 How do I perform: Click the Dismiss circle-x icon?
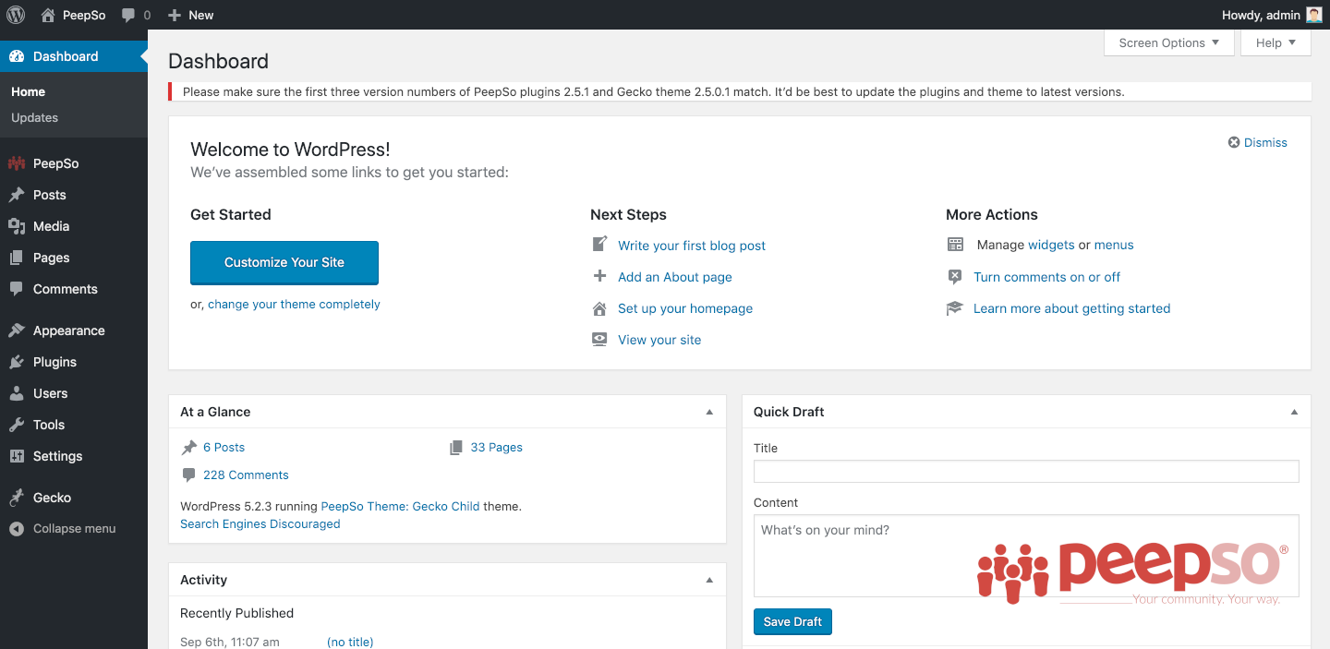[1234, 142]
